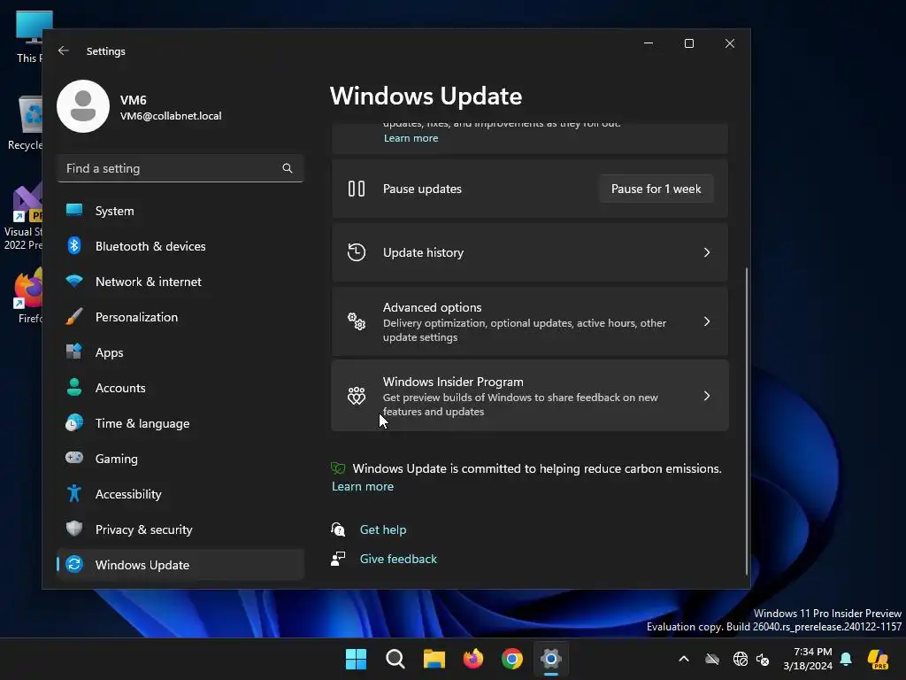This screenshot has height=680, width=906.
Task: Click the Update history clock icon
Action: (x=357, y=252)
